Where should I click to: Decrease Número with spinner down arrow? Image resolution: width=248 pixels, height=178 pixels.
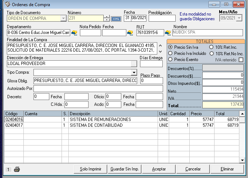pyautogui.click(x=107, y=20)
